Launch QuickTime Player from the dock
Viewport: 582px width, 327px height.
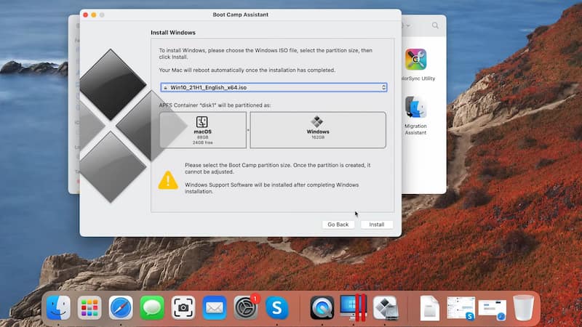tap(322, 307)
